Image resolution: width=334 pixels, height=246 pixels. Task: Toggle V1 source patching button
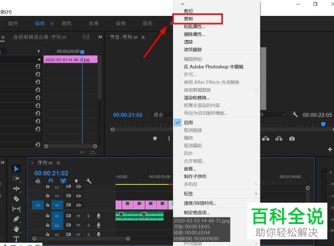[37, 205]
